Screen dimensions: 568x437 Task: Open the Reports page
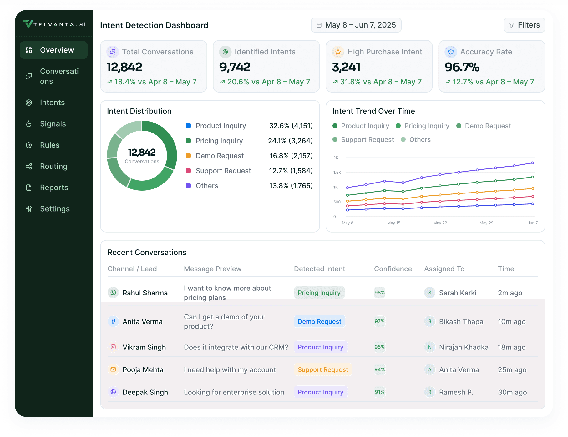54,188
